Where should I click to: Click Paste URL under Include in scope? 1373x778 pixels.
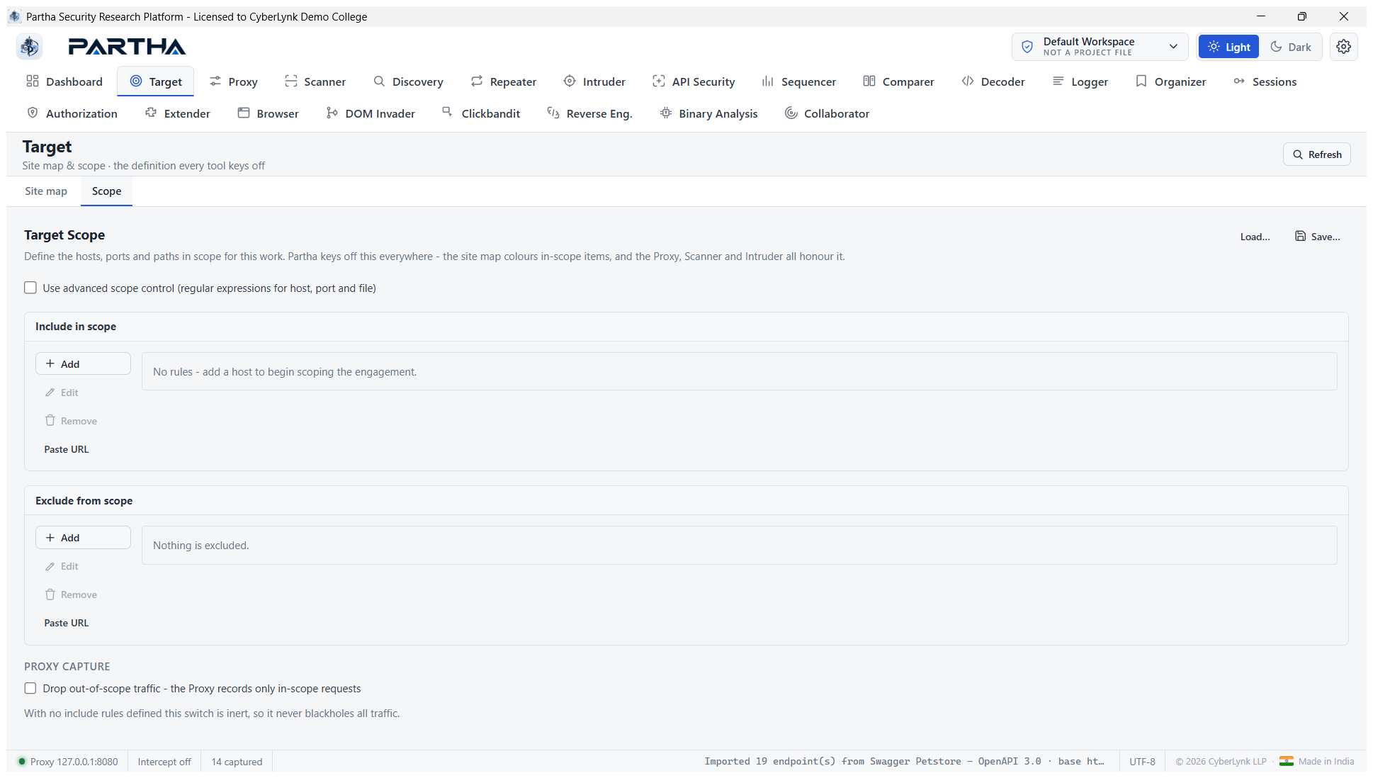click(67, 449)
